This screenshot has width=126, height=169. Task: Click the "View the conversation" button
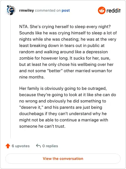(x=63, y=159)
